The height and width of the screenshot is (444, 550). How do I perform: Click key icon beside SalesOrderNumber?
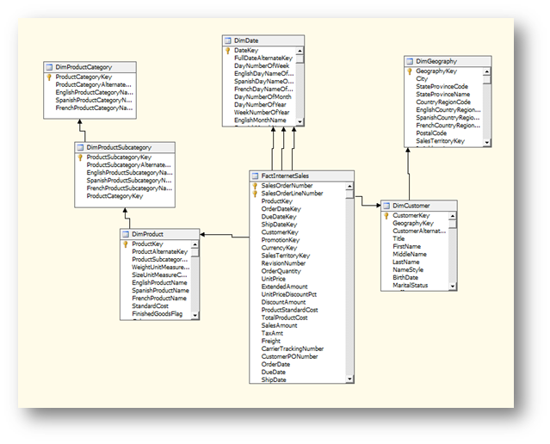click(x=255, y=186)
